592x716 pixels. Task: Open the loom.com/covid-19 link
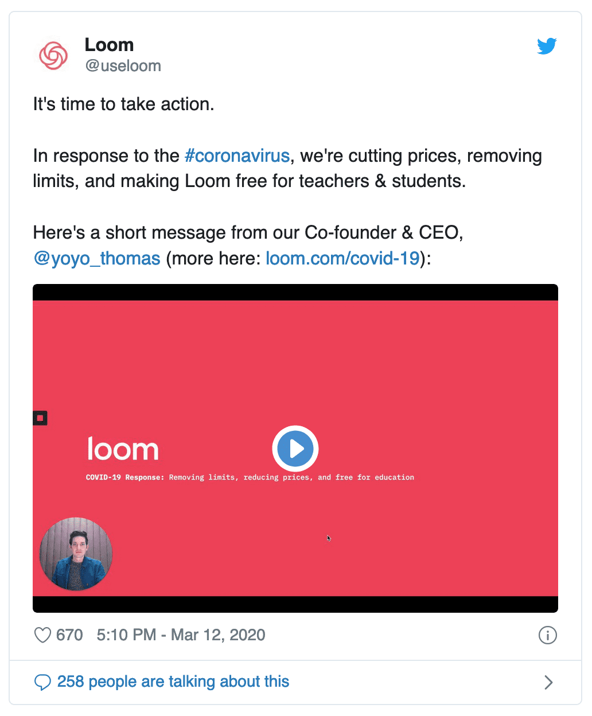pos(343,258)
